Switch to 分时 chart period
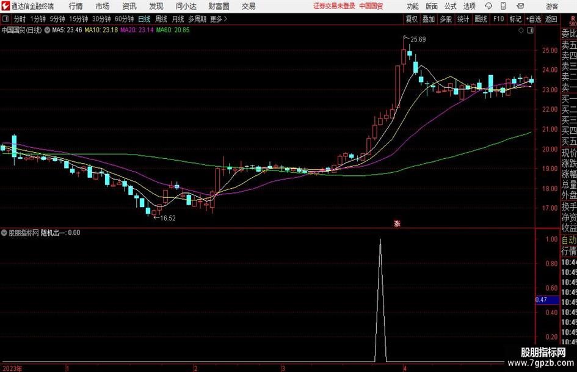Viewport: 577px width, 372px height. pyautogui.click(x=20, y=19)
